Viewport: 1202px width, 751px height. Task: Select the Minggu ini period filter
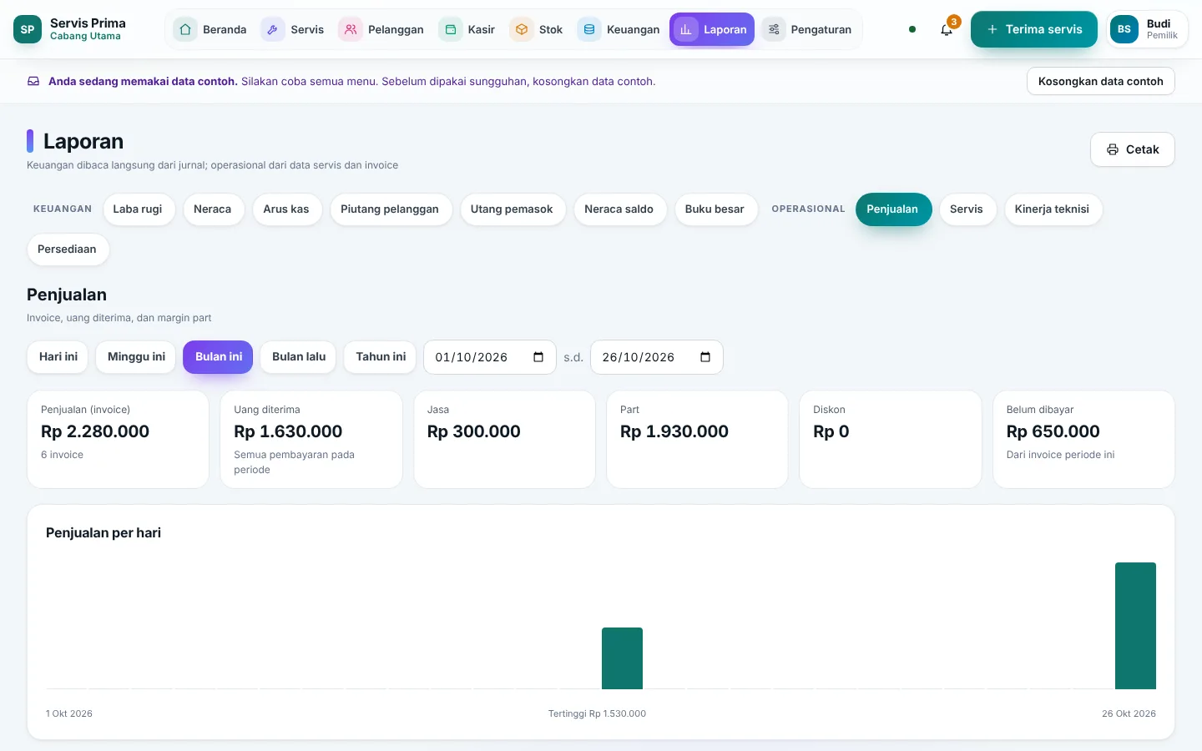point(136,356)
